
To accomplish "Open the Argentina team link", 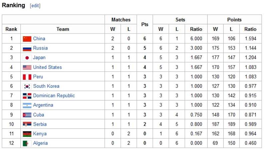I will click(43, 105).
